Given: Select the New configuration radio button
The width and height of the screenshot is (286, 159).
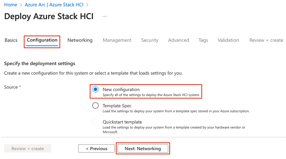Looking at the screenshot, I should 96,89.
